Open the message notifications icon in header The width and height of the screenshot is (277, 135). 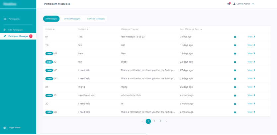[229, 4]
